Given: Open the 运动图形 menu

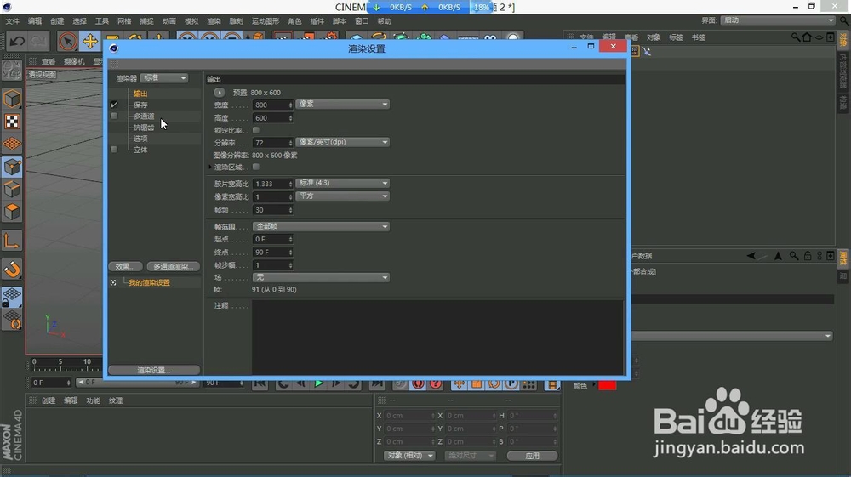Looking at the screenshot, I should 266,21.
